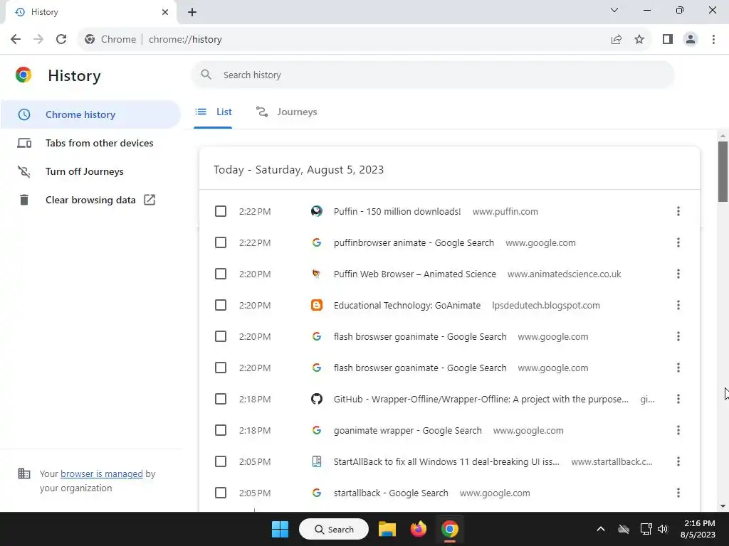Viewport: 729px width, 546px height.
Task: Open the StartAllBack to fix all Windows 11 link
Action: [x=446, y=462]
